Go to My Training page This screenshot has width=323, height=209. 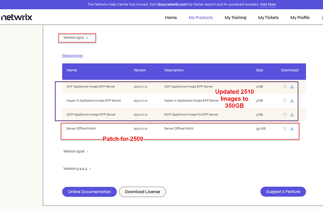(235, 18)
